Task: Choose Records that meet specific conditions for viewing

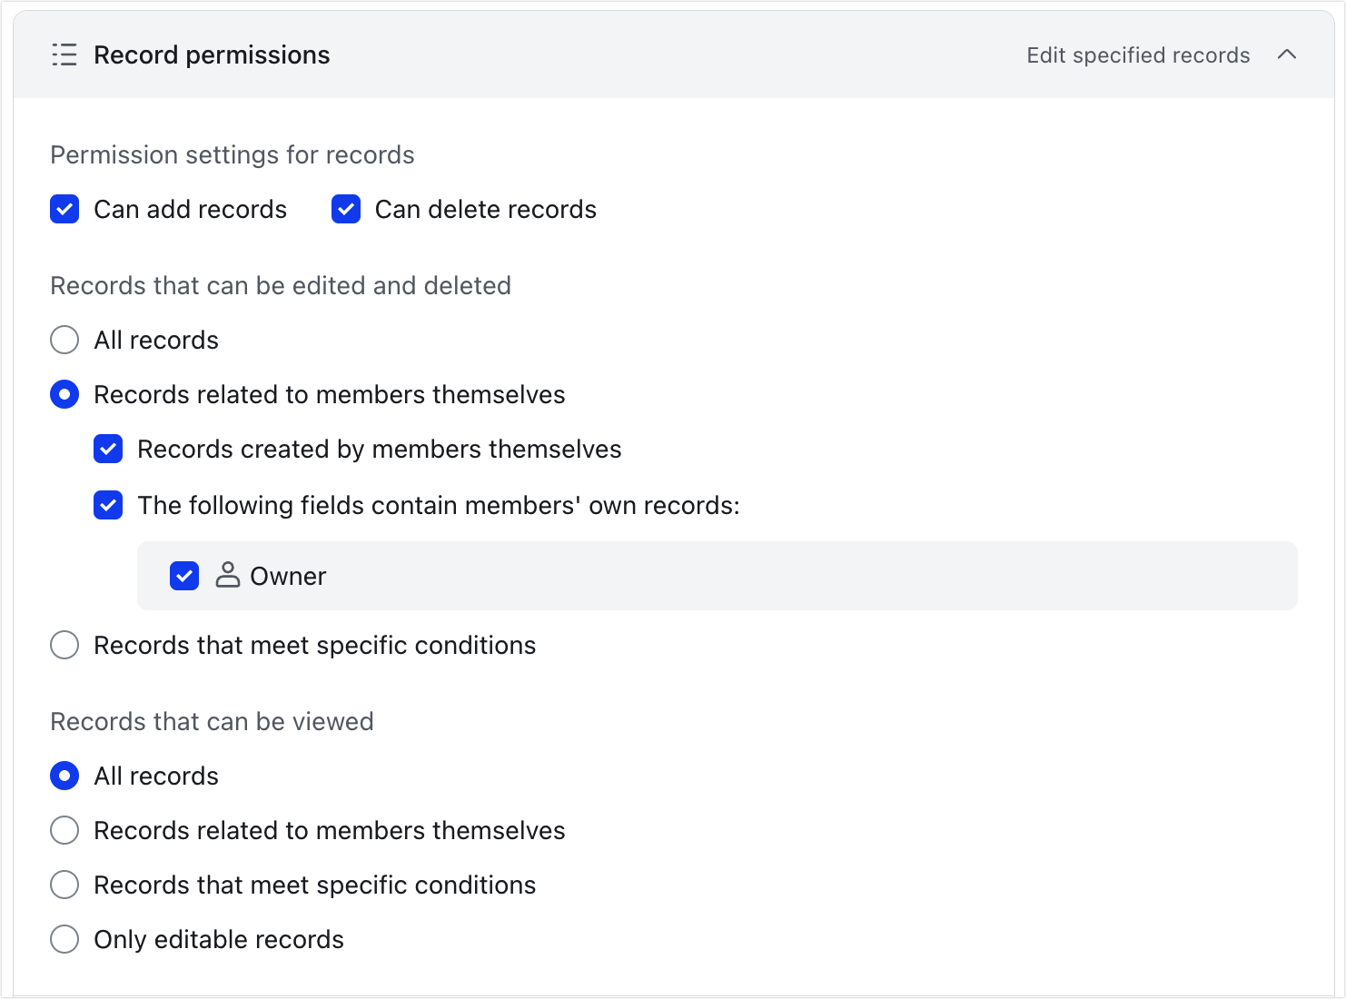Action: [x=64, y=885]
